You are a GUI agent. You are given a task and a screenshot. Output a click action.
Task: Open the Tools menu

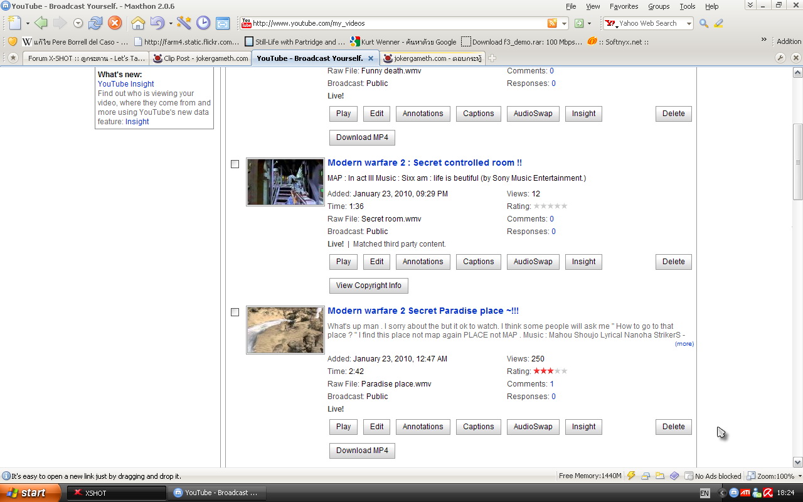688,6
